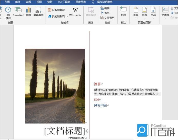178x140 pixels.
Task: Click the [文档副标题] subtitle placeholder
Action: click(77, 138)
